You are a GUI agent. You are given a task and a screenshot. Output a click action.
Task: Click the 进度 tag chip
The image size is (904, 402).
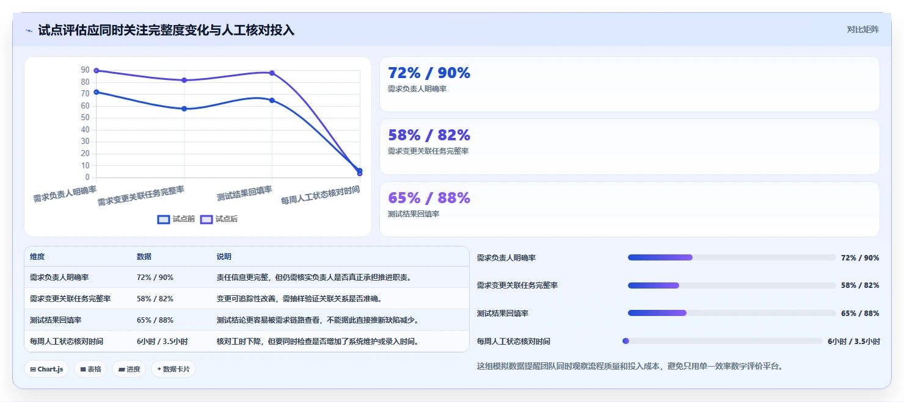pyautogui.click(x=129, y=369)
